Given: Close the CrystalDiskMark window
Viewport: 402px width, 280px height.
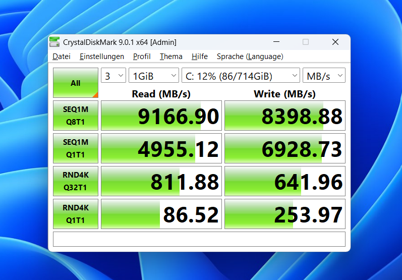Looking at the screenshot, I should coord(335,42).
